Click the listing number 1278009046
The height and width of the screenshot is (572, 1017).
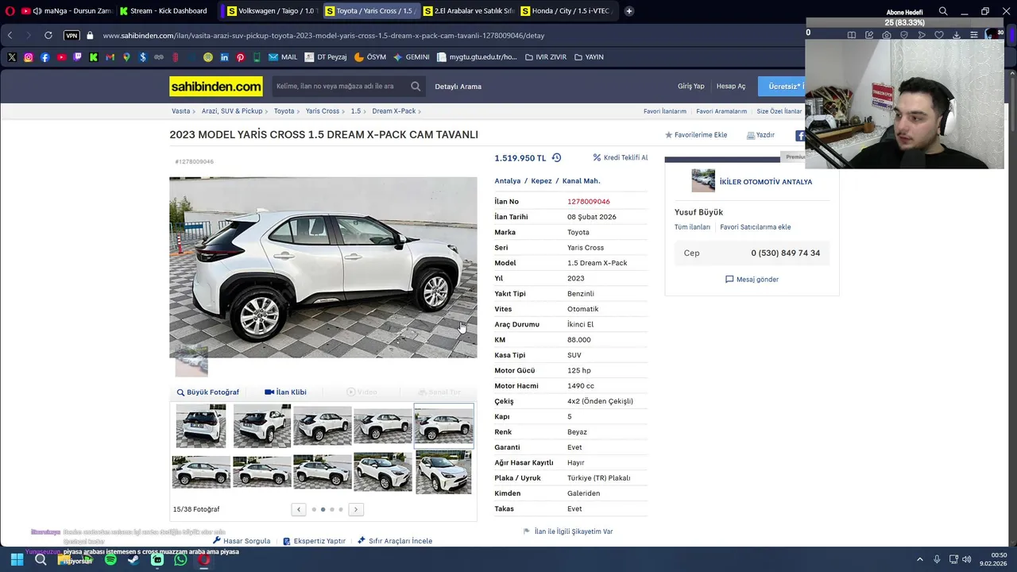[589, 201]
